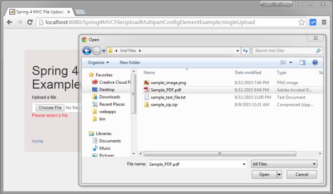
Task: Click the 8/11/2015 11:00 PM date cell
Action: [253, 98]
